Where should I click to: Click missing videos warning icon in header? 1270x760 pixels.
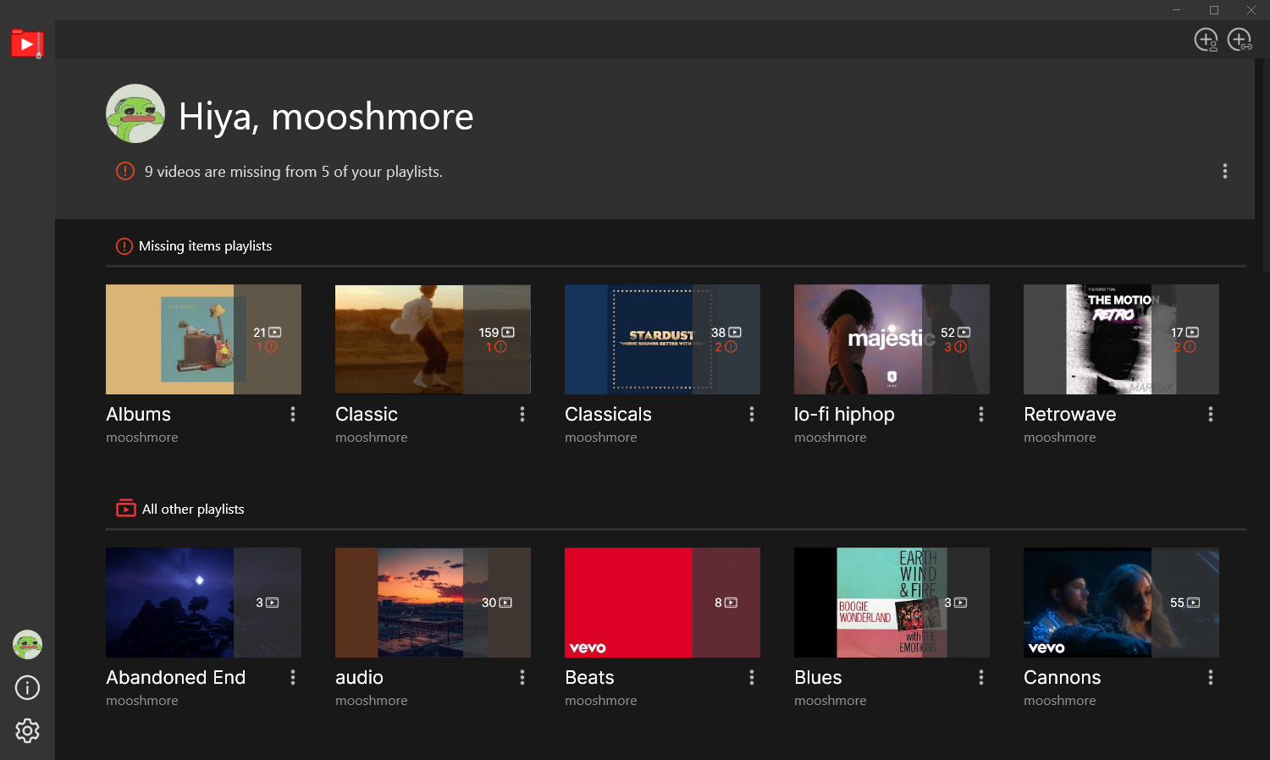[x=125, y=171]
